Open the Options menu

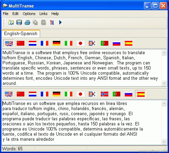click(x=29, y=14)
